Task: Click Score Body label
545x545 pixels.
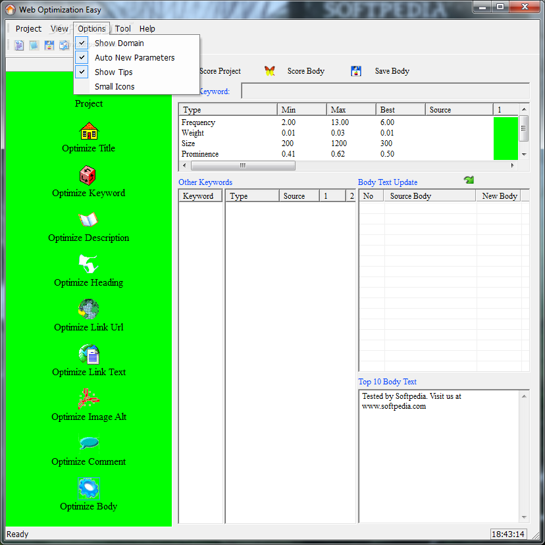Action: click(306, 71)
